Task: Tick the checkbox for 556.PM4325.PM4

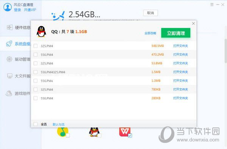Action: 36,72
